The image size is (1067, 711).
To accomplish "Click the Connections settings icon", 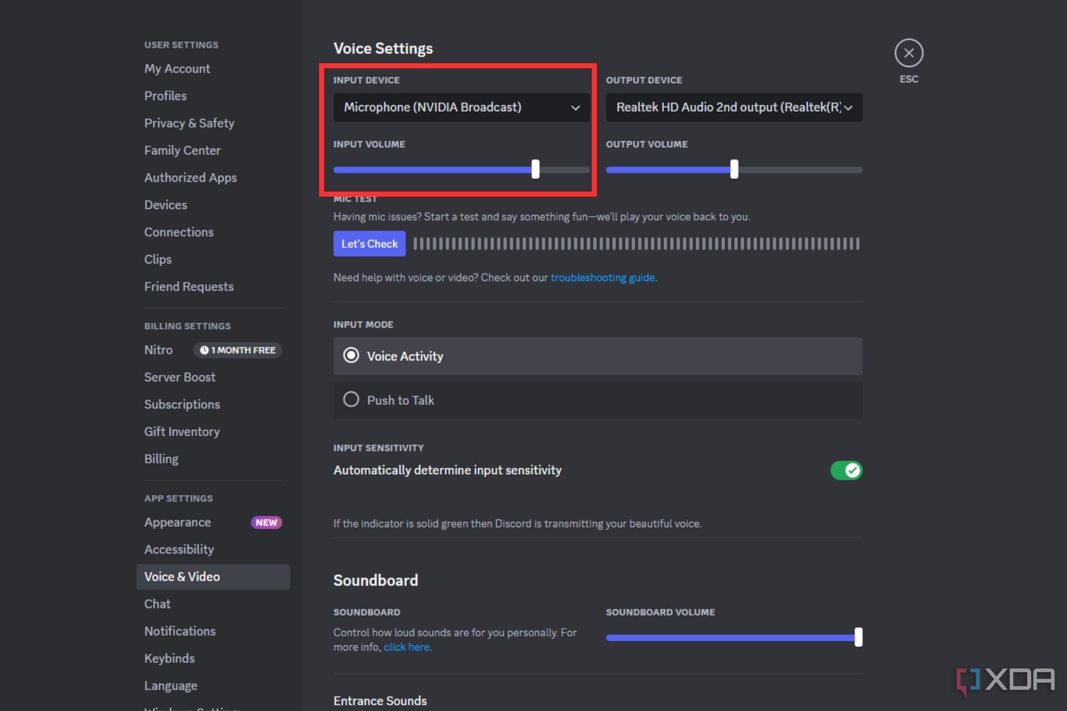I will click(179, 232).
